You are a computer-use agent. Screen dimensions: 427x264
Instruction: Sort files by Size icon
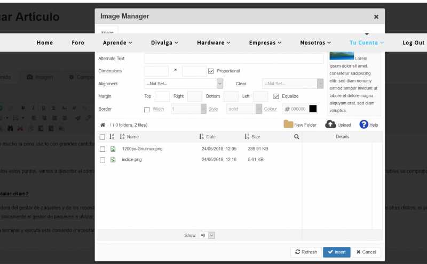pyautogui.click(x=247, y=137)
